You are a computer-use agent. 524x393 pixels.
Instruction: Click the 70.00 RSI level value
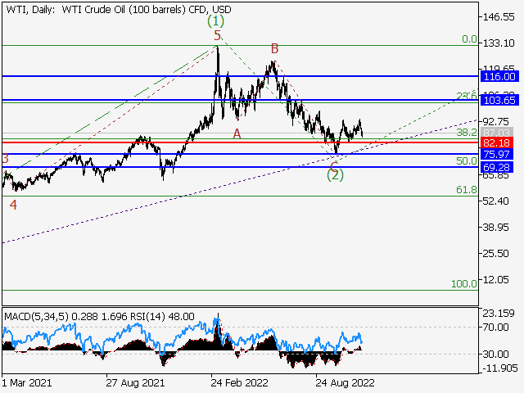coord(496,327)
